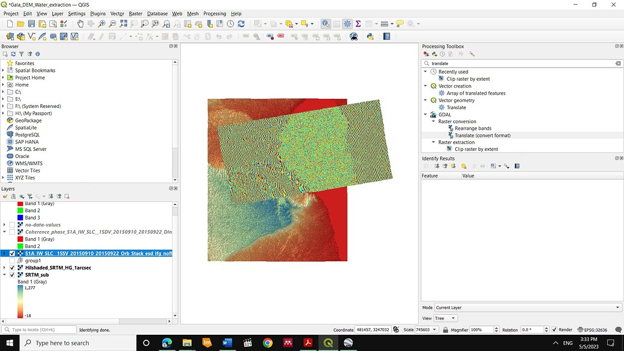624x351 pixels.
Task: Click the Identify Features tool
Action: click(x=326, y=24)
